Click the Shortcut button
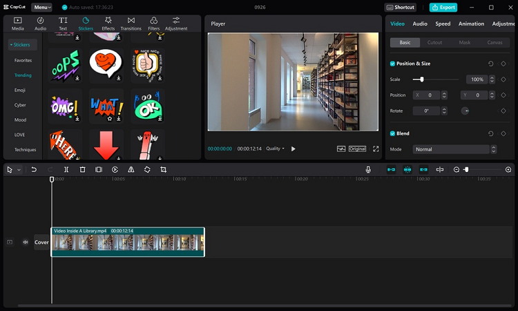 click(x=401, y=7)
